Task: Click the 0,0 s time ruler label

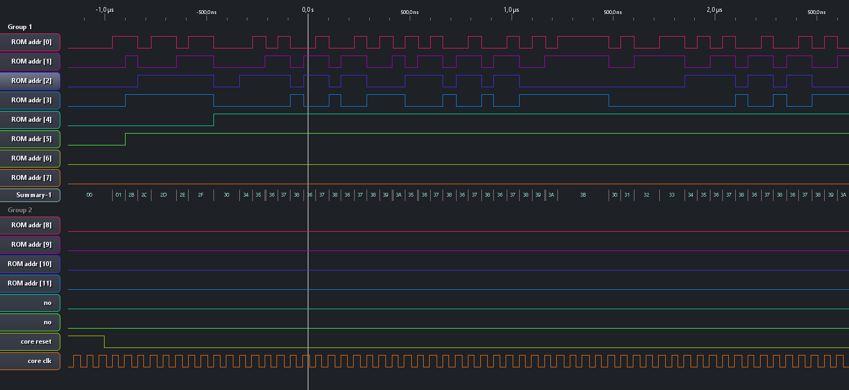Action: coord(308,10)
